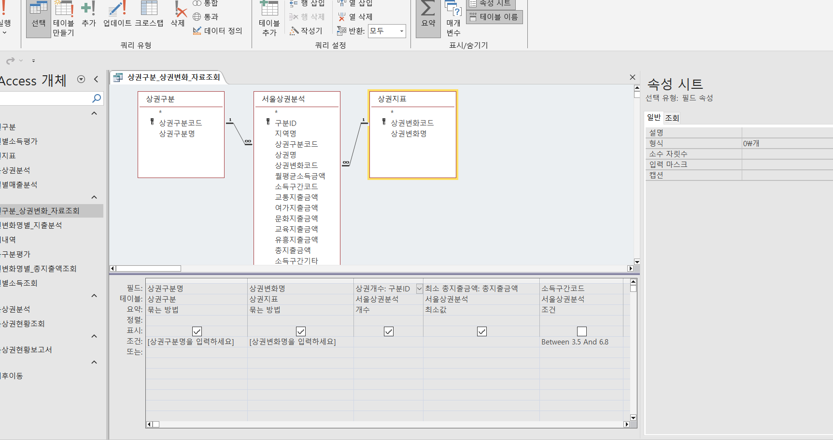This screenshot has height=440, width=833.
Task: Launch the 작성기 expression builder
Action: (306, 31)
